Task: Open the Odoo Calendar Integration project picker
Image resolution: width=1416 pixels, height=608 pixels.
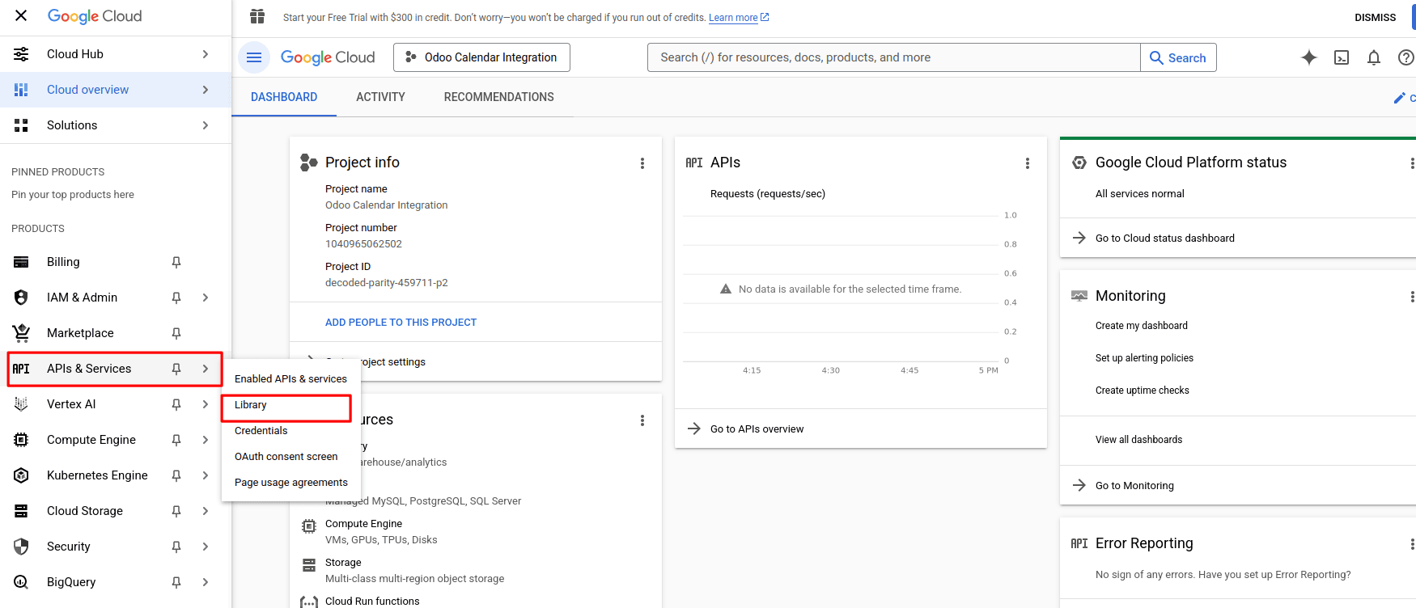Action: point(481,57)
